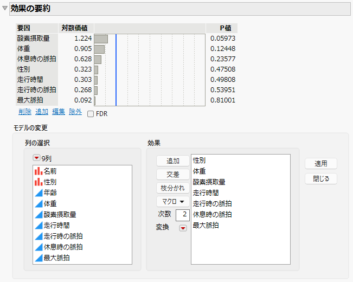Click the nominal icon next to 性別 column
This screenshot has height=282, width=353.
pos(38,182)
